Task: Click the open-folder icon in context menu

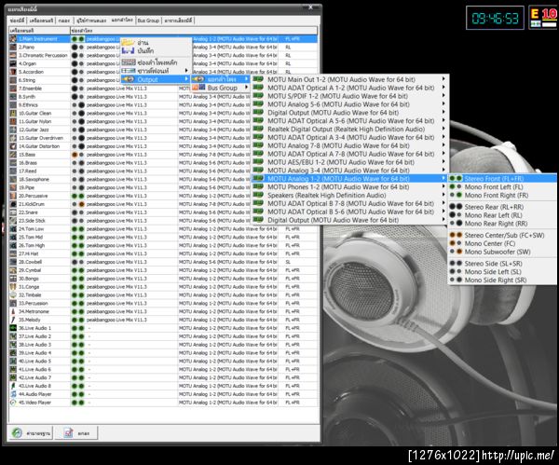Action: (128, 43)
